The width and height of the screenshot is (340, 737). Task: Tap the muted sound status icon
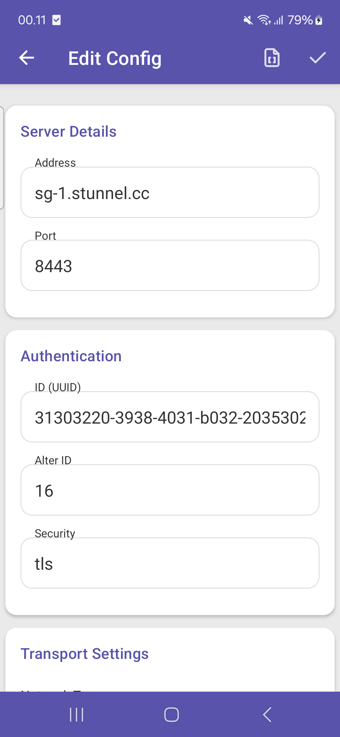(248, 20)
